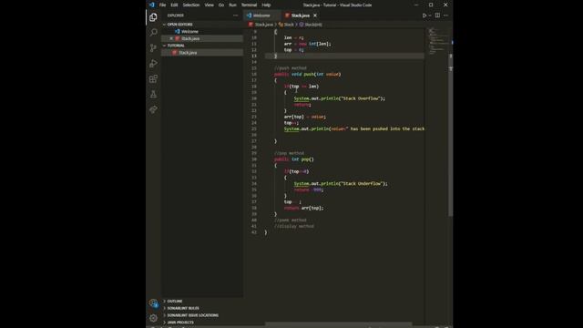Open the Source Control view icon
583x328 pixels.
(153, 48)
